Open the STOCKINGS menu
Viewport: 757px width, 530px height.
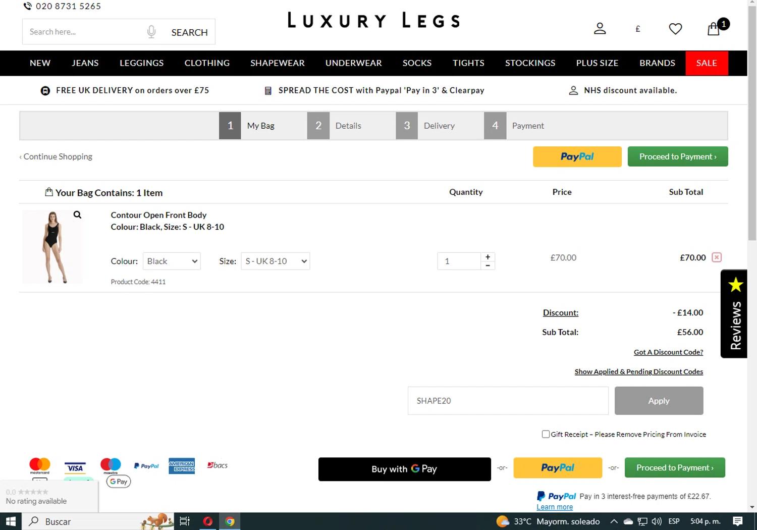[x=530, y=63]
